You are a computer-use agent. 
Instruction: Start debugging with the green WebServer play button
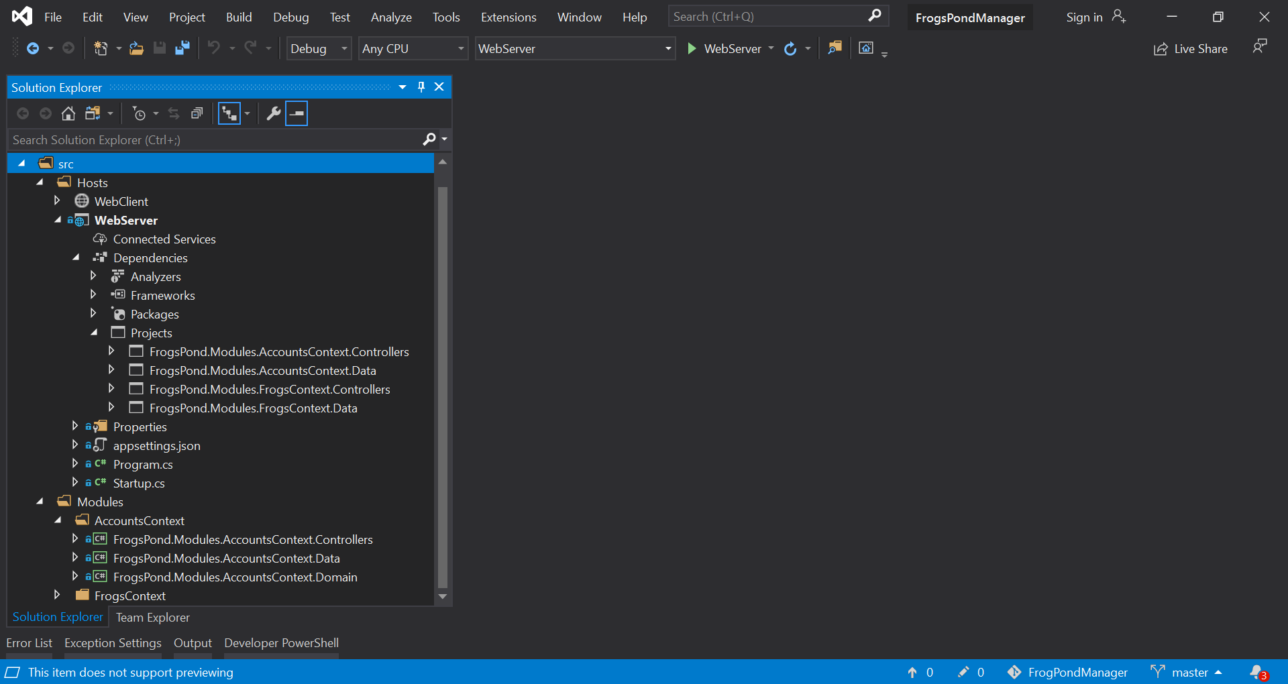691,48
